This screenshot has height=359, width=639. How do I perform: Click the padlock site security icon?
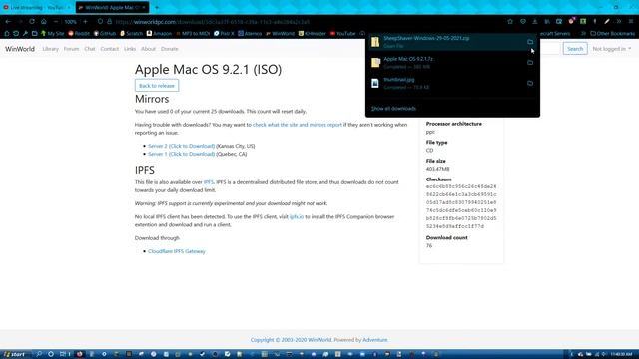109,22
